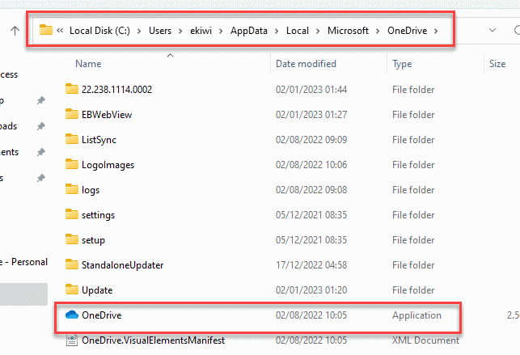Select LogoImages folder icon
Image resolution: width=520 pixels, height=355 pixels.
coord(72,164)
